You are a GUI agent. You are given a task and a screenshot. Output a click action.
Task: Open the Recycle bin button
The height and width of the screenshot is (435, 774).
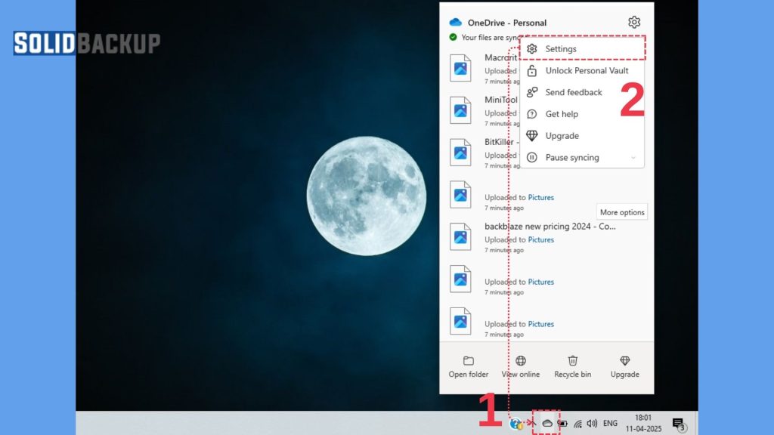click(x=573, y=368)
